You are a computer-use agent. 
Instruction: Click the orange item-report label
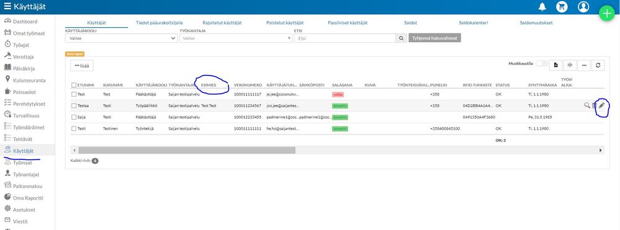(x=74, y=54)
